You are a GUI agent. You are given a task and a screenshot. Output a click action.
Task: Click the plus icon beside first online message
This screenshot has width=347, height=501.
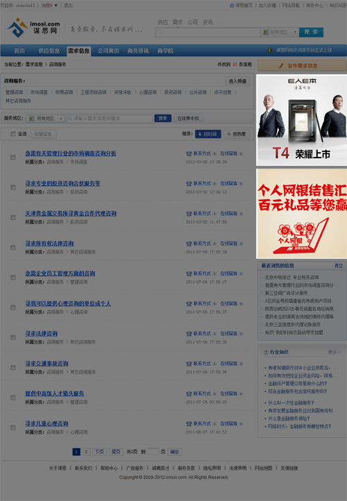pos(241,153)
